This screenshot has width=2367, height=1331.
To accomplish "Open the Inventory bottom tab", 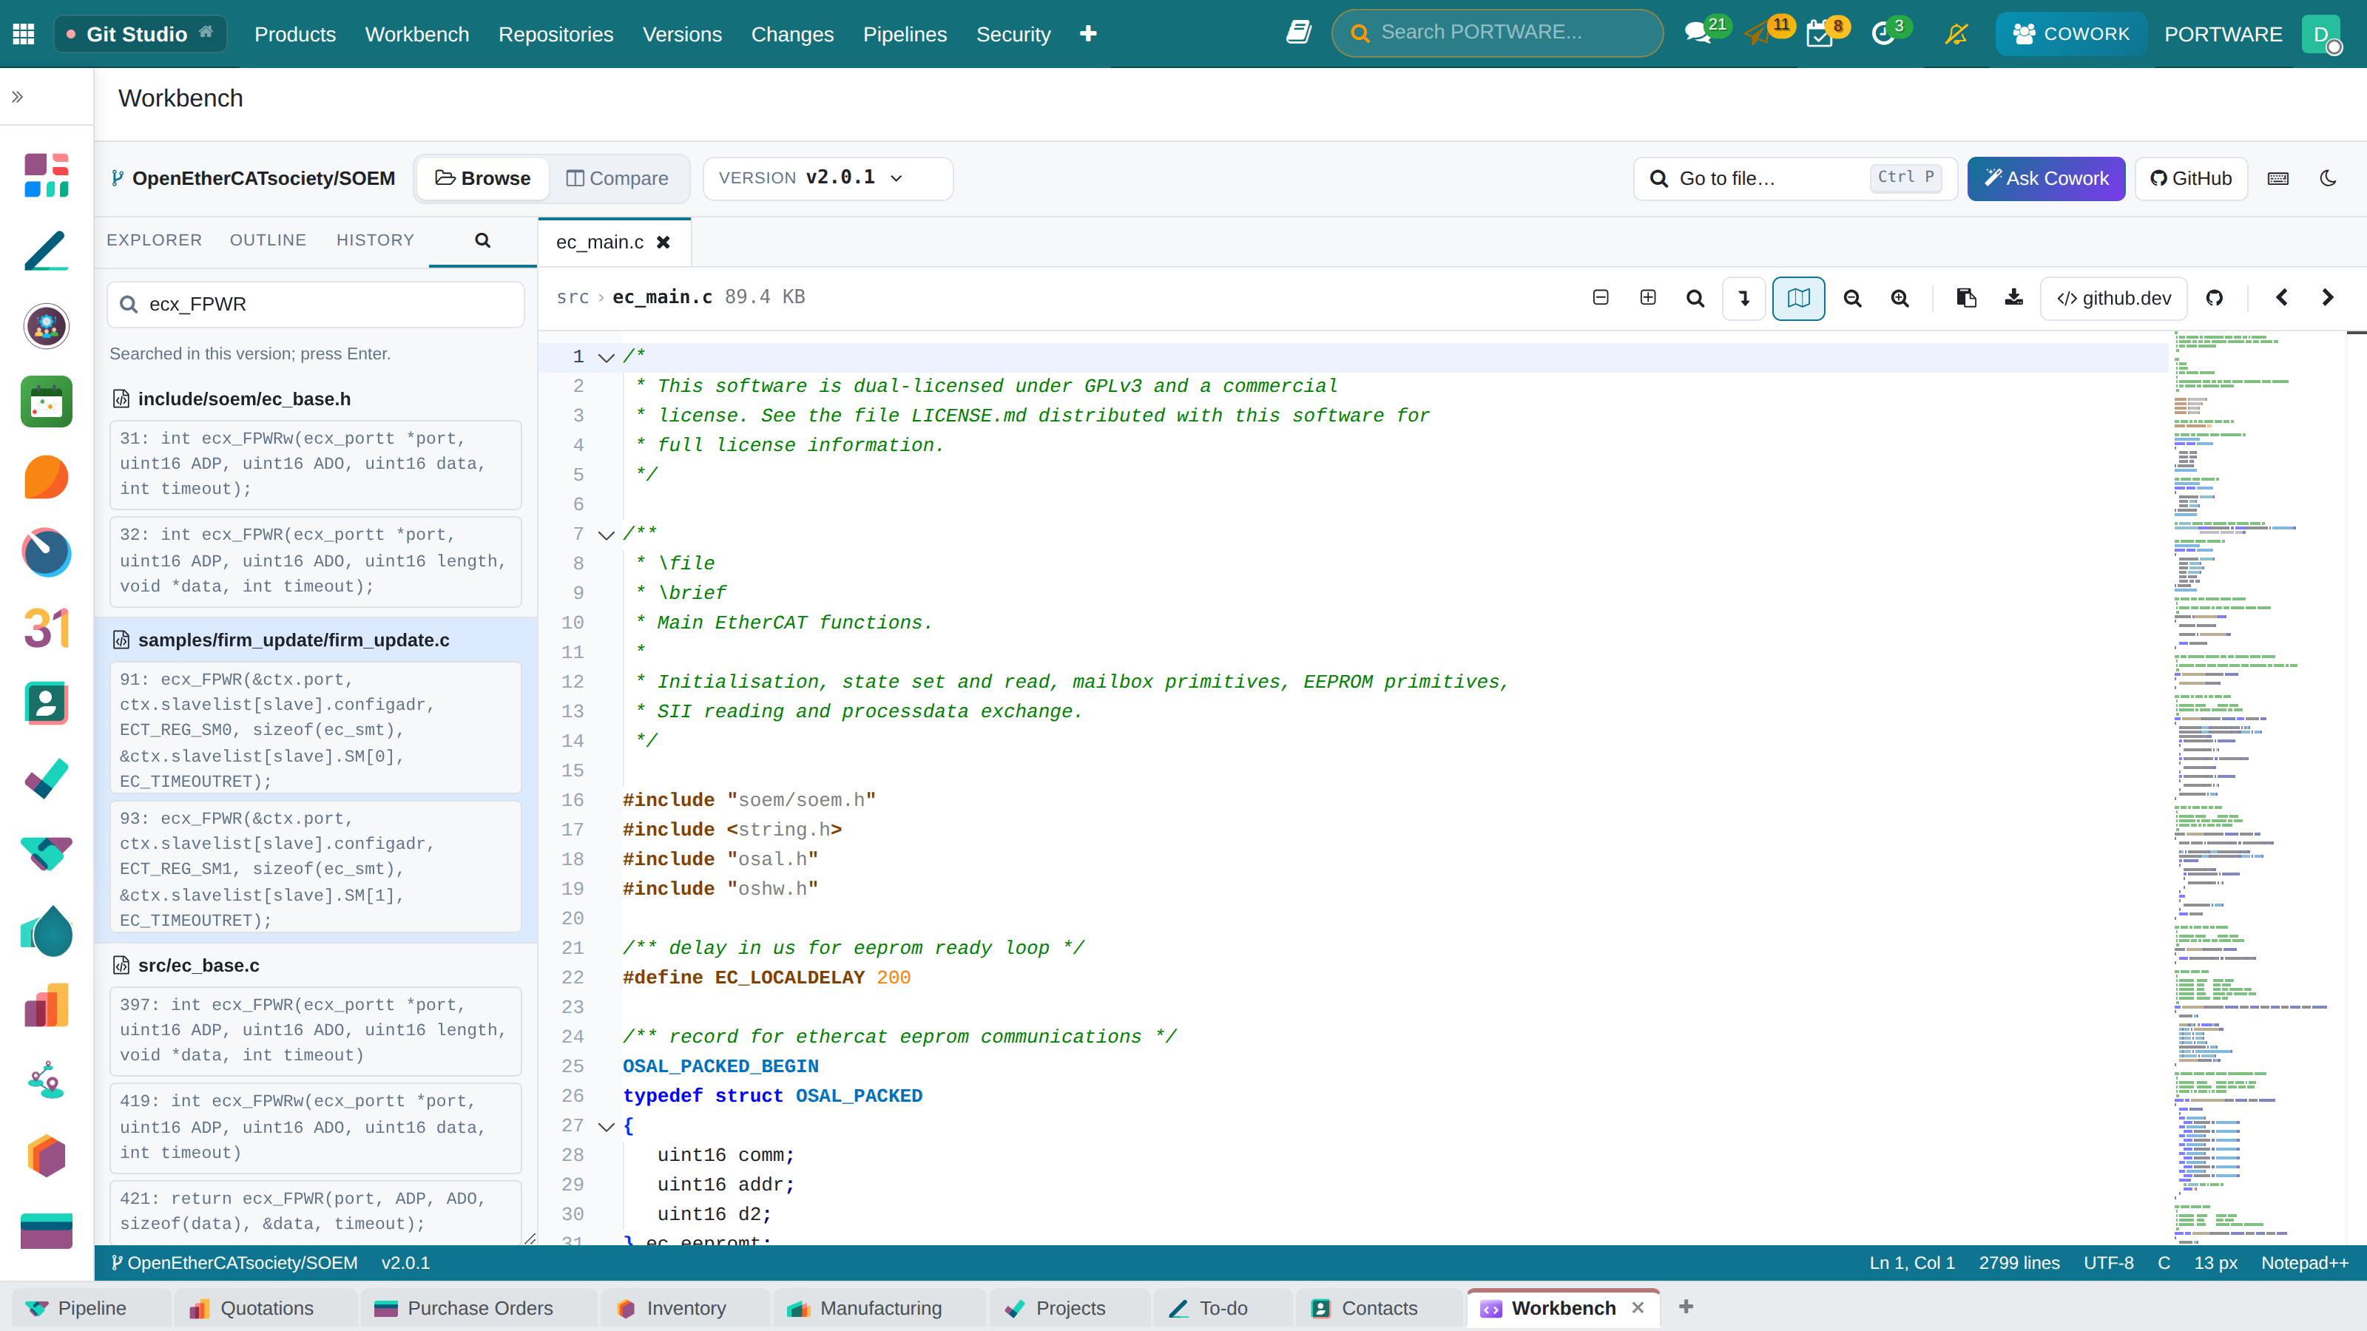I will pos(686,1308).
